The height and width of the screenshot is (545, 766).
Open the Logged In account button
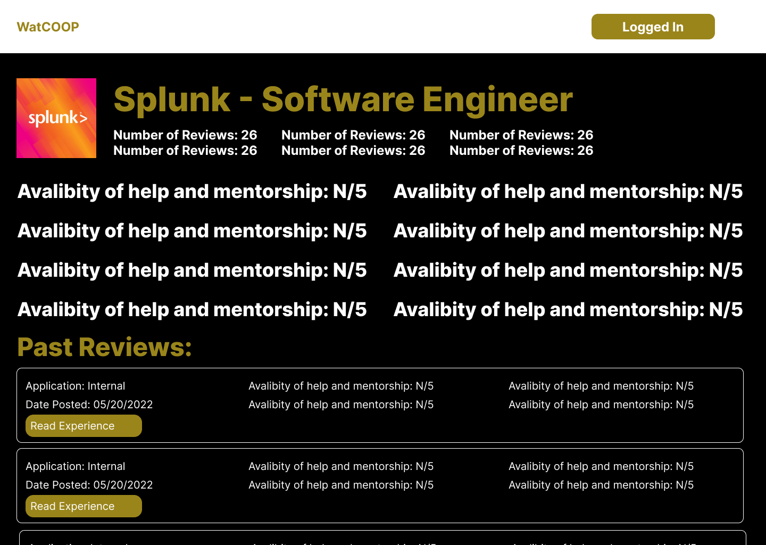tap(653, 27)
